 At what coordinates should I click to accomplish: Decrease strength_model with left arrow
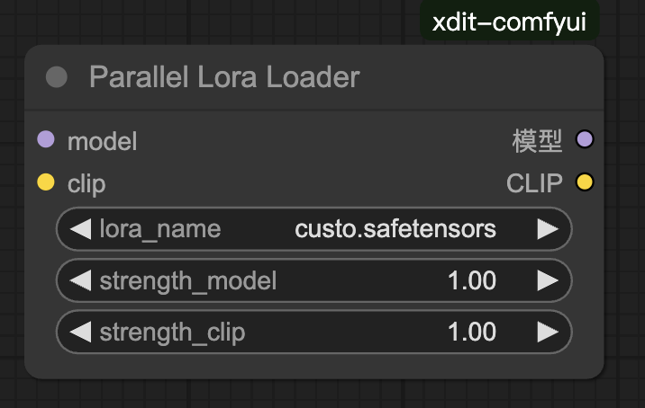pos(80,281)
